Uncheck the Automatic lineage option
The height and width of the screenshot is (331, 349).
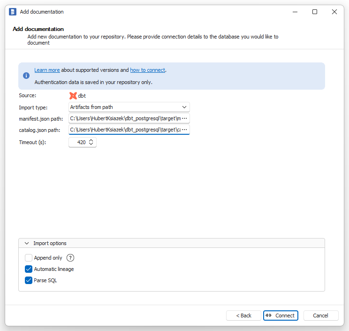[29, 269]
